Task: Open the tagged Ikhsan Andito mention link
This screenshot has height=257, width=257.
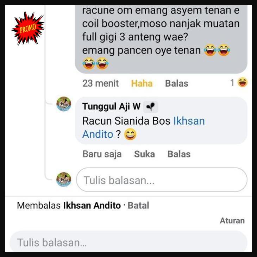Action: (x=143, y=127)
